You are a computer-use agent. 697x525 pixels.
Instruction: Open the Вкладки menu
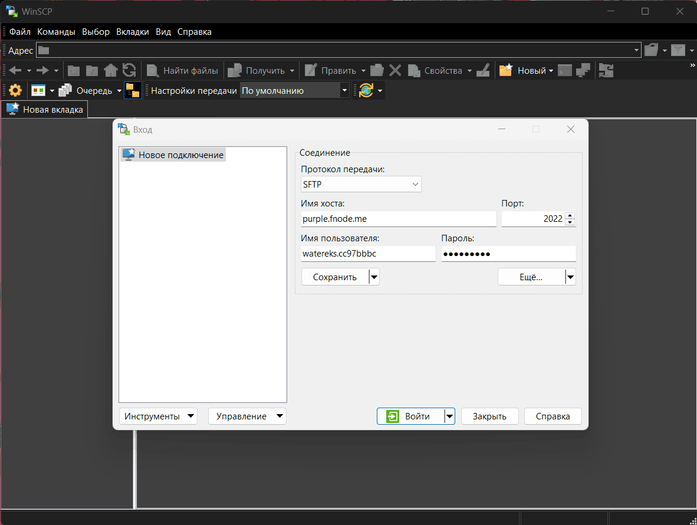click(133, 32)
